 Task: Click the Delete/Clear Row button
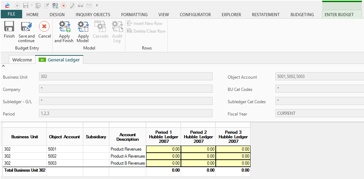point(146,31)
